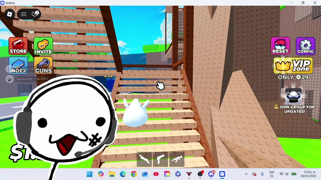Image resolution: width=321 pixels, height=180 pixels.
Task: Open the GUNS cannon button
Action: (43, 65)
